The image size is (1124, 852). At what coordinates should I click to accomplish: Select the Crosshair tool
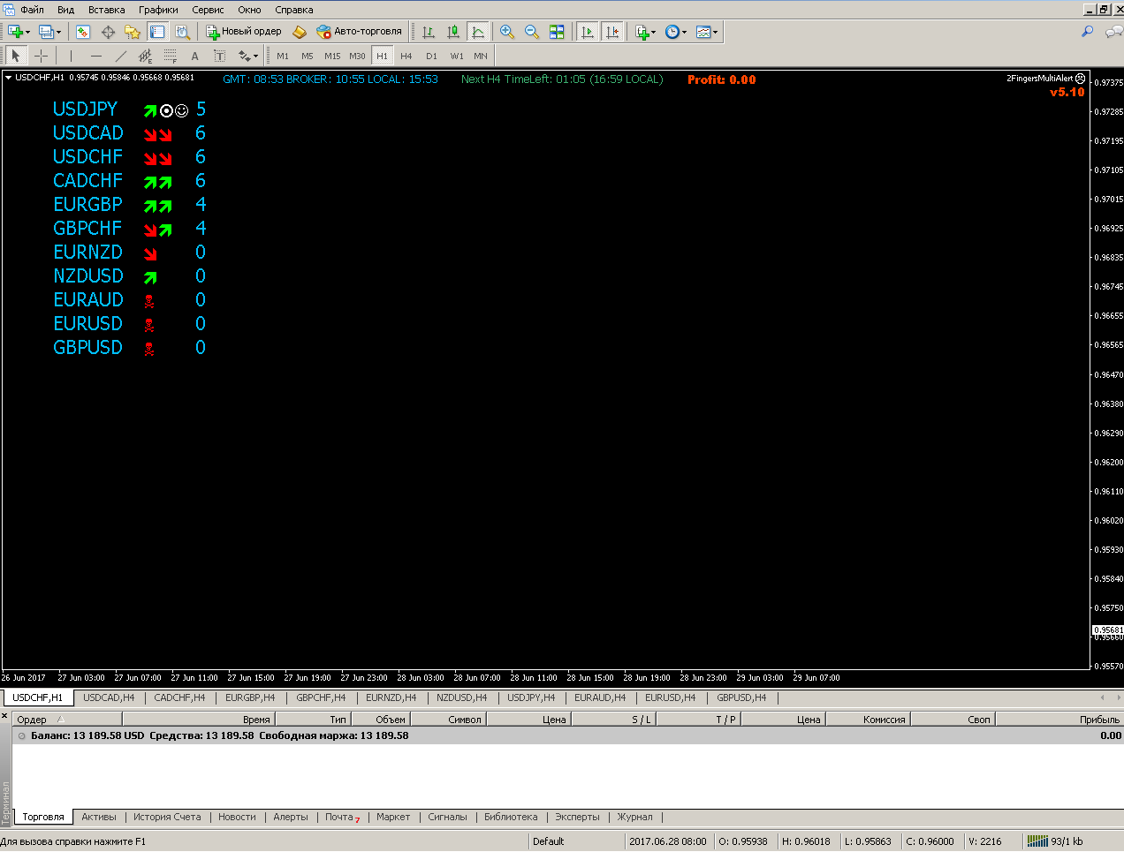click(41, 56)
